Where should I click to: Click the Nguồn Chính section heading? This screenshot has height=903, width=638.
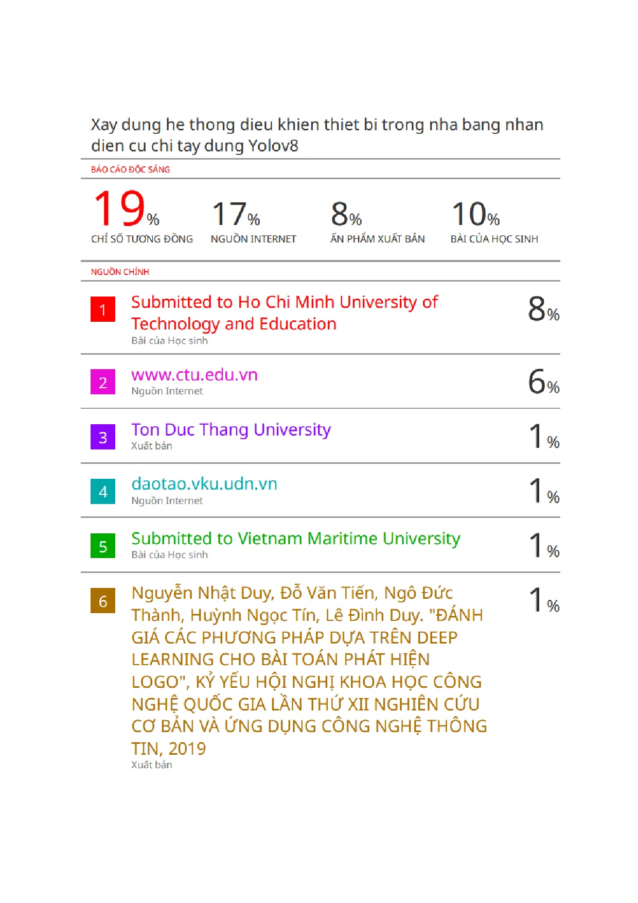coord(120,272)
